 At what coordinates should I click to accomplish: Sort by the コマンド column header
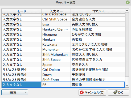tap(98, 11)
